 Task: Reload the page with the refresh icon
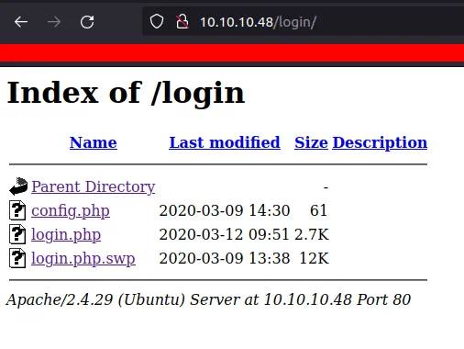coord(87,22)
